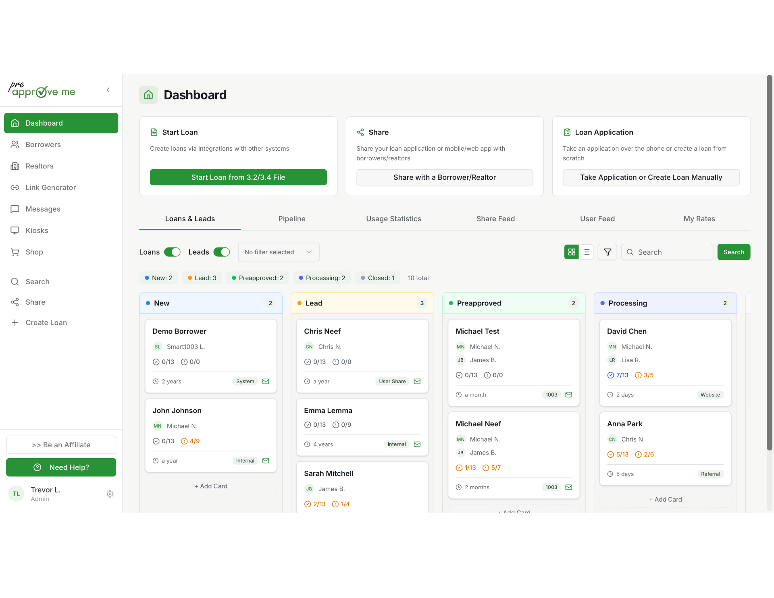This screenshot has width=774, height=598.
Task: Open the Sarah Mitchell lead card
Action: [x=362, y=487]
